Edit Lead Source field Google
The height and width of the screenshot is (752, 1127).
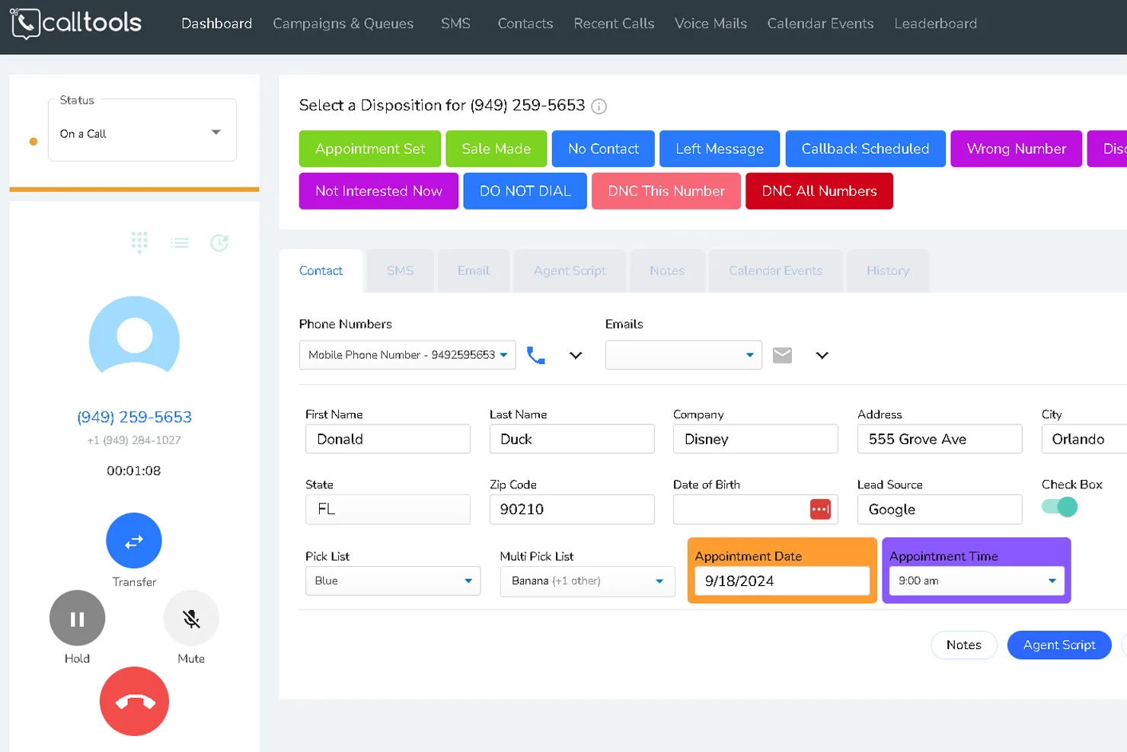click(940, 509)
